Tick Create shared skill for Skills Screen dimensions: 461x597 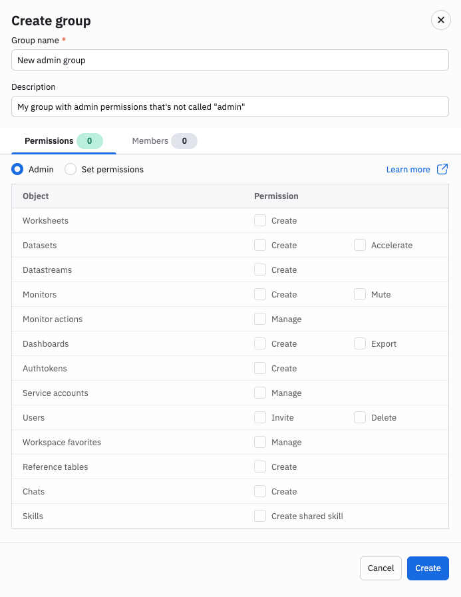tap(260, 516)
